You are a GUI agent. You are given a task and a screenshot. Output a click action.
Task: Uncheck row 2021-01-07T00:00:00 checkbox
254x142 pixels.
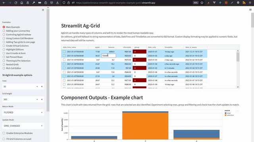pos(64,76)
